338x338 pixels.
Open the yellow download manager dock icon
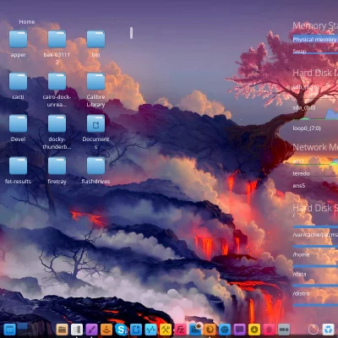point(254,330)
